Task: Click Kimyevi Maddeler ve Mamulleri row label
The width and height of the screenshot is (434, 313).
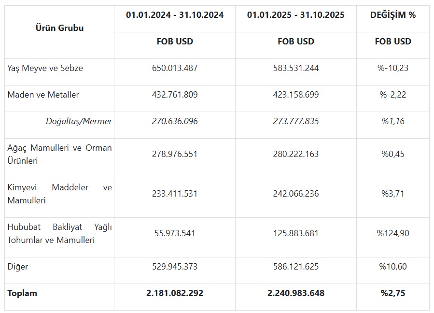Action: (59, 194)
